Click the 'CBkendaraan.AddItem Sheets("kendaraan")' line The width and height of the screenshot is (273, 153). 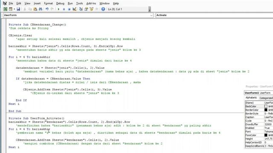point(67,140)
